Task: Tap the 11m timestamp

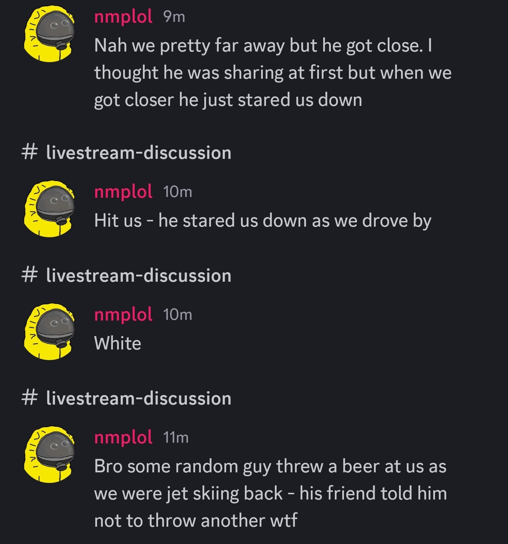Action: (x=176, y=437)
